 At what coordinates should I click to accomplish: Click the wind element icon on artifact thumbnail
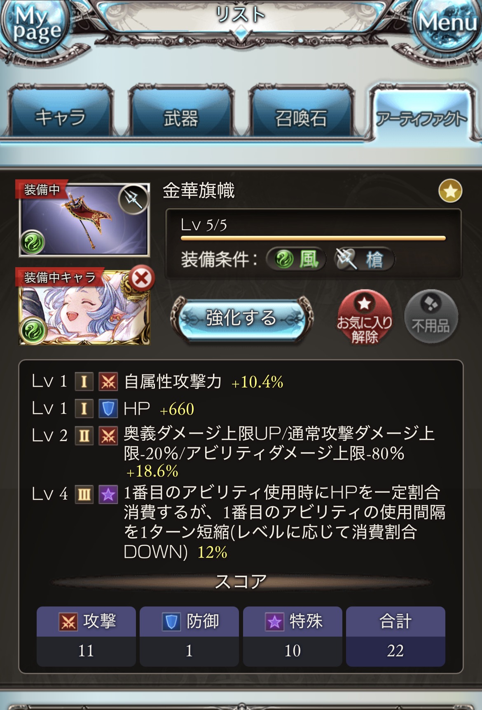pyautogui.click(x=33, y=243)
